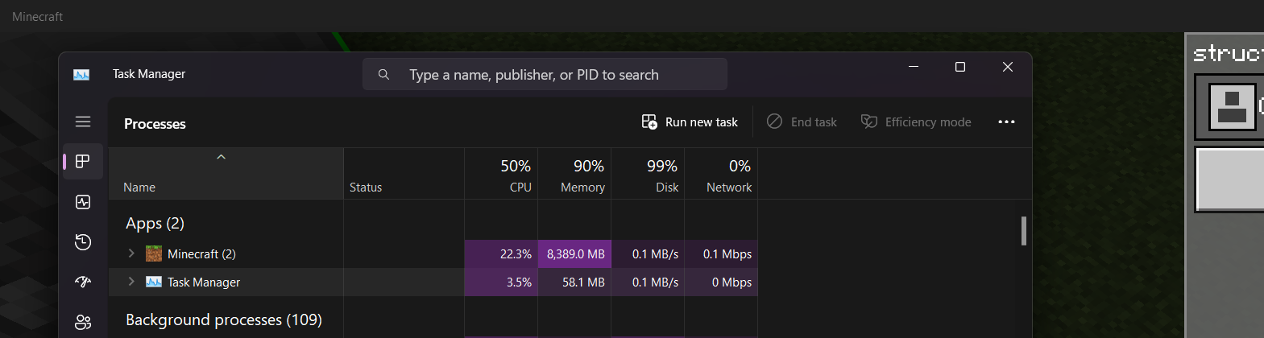Open the App history sidebar icon
Viewport: 1264px width, 338px height.
tap(83, 242)
